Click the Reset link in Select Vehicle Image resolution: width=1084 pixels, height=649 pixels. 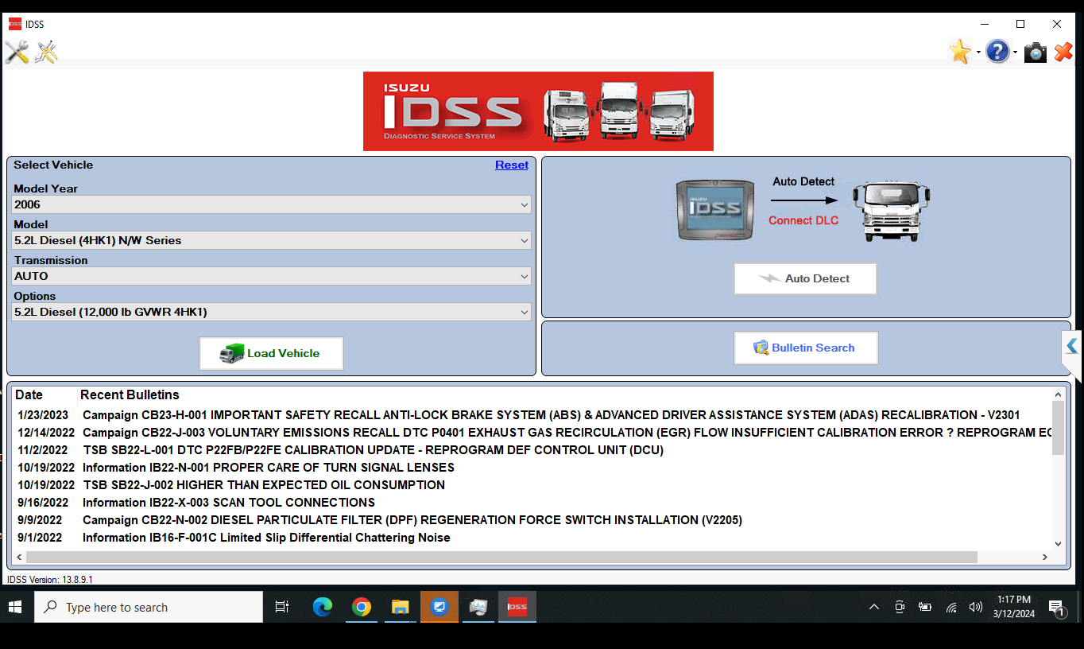512,165
